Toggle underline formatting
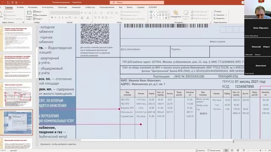The height and width of the screenshot is (152, 271). point(59,18)
